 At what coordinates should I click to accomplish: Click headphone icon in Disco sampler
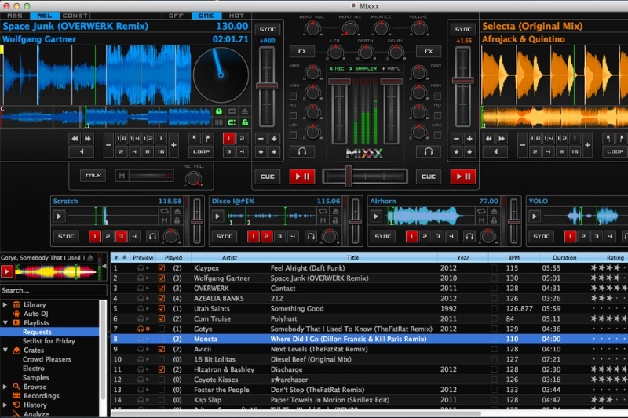(x=311, y=236)
